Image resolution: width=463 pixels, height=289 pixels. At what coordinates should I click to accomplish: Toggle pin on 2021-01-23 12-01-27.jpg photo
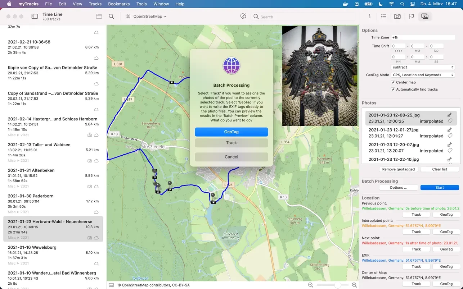pyautogui.click(x=450, y=130)
